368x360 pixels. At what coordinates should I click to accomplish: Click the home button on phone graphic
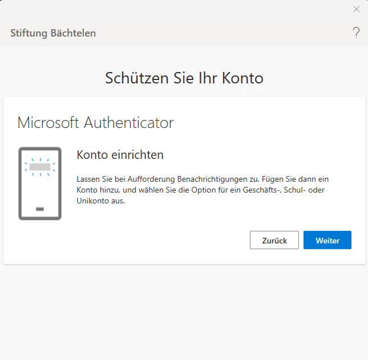[x=40, y=209]
